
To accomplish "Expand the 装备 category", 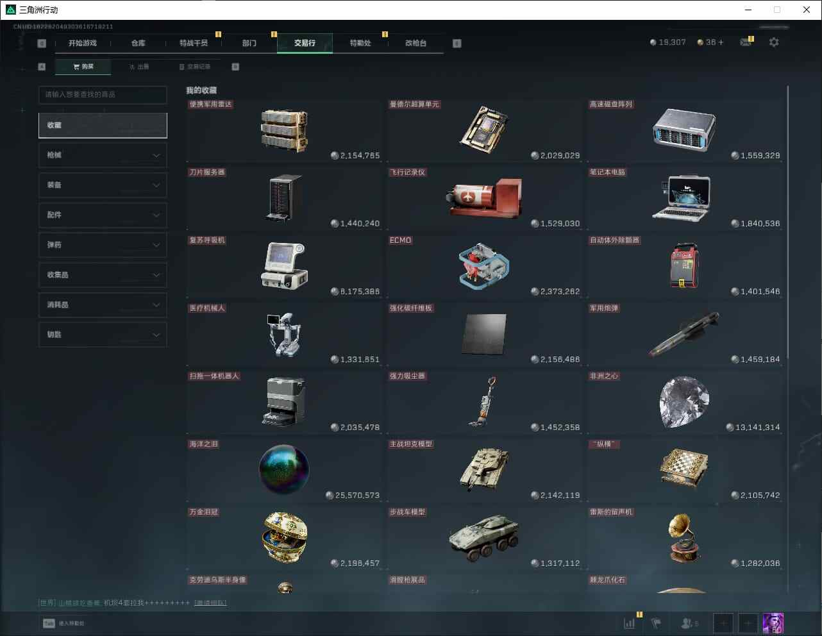I will click(103, 185).
